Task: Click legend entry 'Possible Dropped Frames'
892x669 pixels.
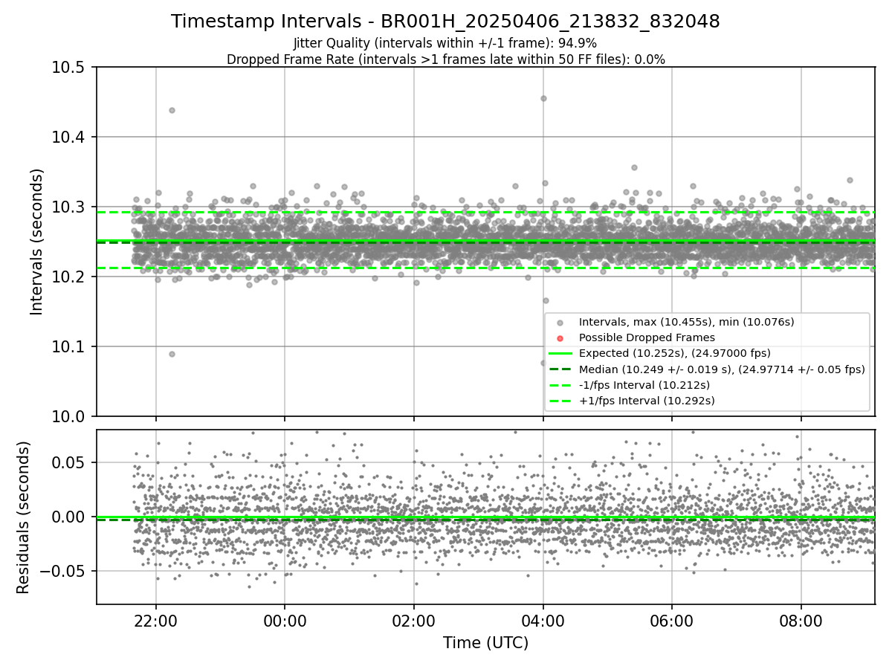Action: [647, 337]
